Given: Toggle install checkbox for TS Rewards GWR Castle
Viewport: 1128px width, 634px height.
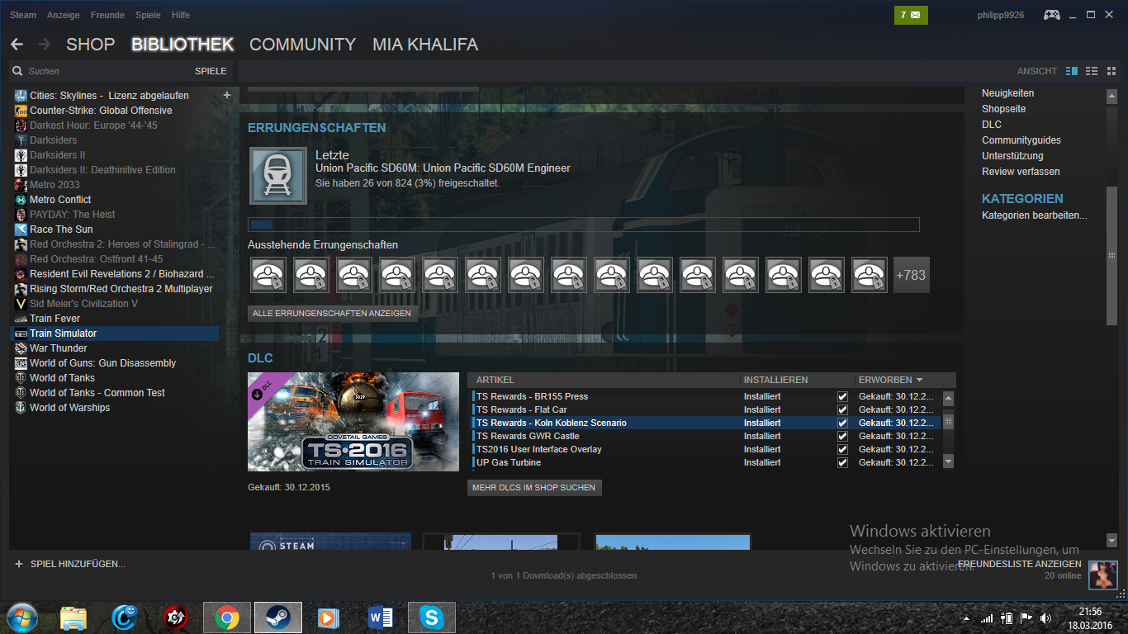Looking at the screenshot, I should [842, 436].
